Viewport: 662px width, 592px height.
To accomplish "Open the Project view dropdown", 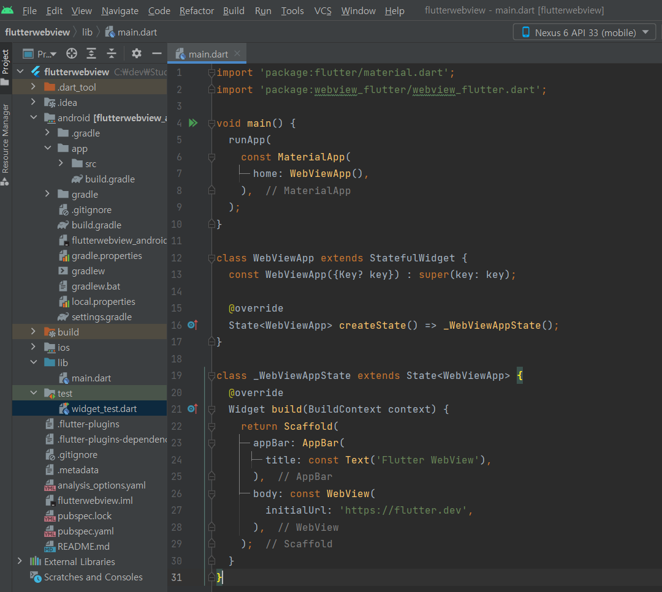I will [40, 53].
